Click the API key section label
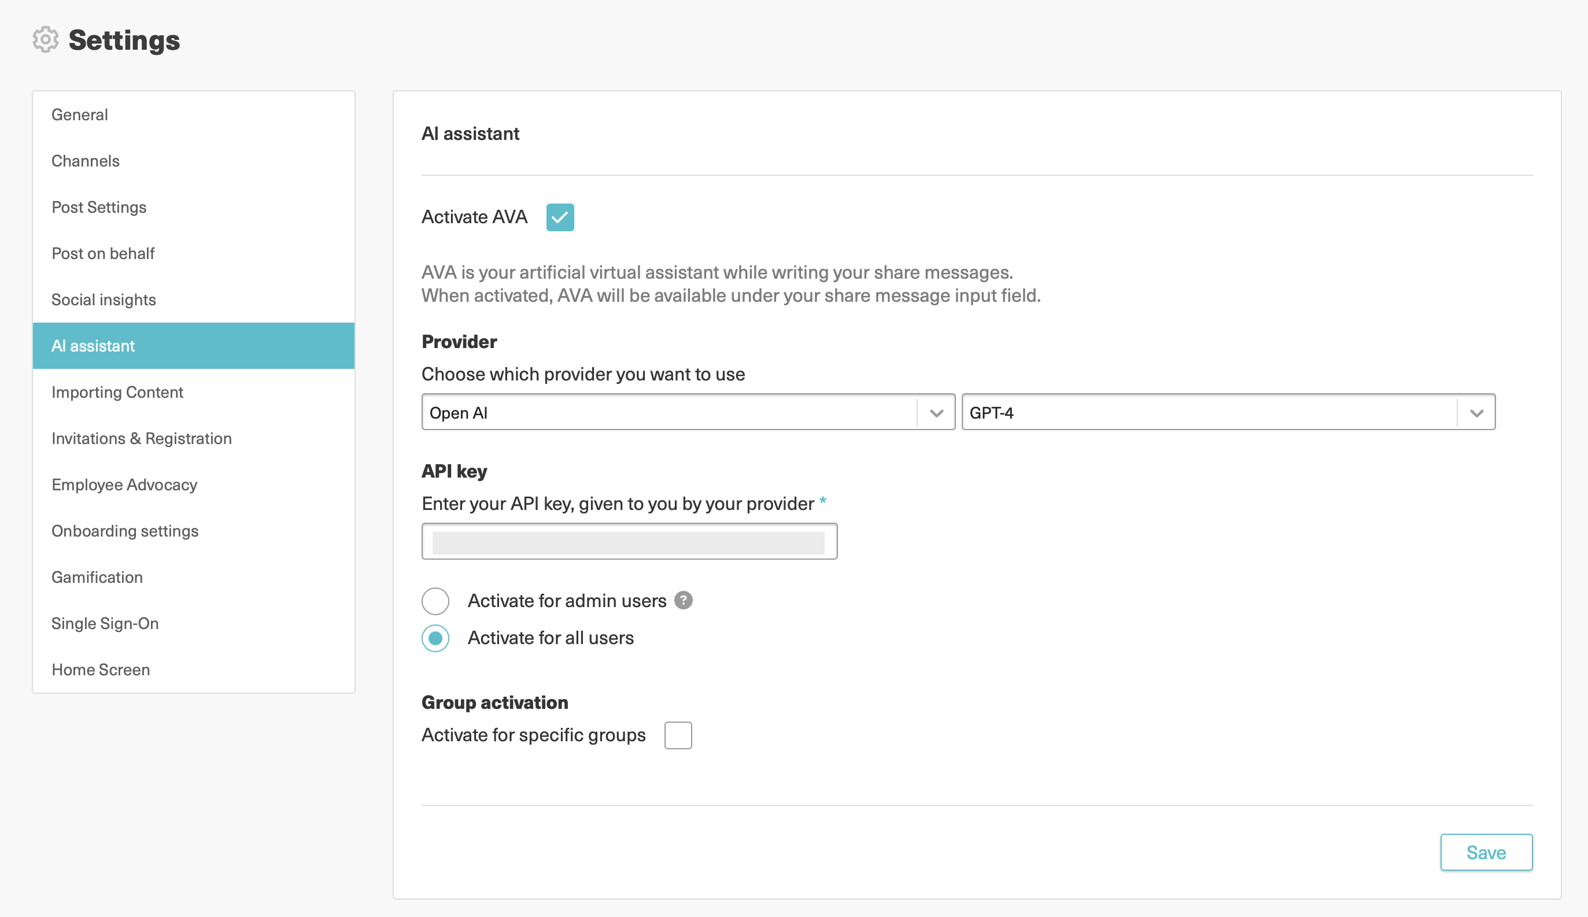The width and height of the screenshot is (1588, 917). 454,471
